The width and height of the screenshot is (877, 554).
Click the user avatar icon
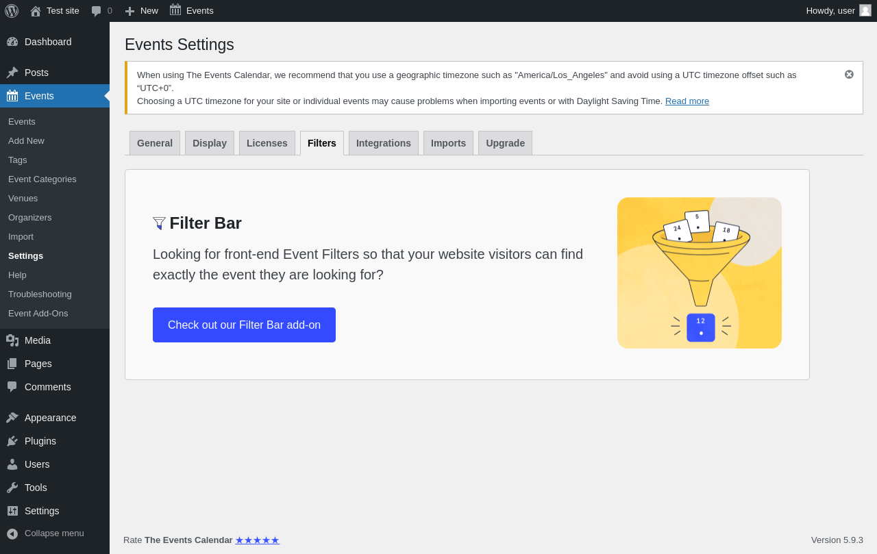click(x=865, y=10)
